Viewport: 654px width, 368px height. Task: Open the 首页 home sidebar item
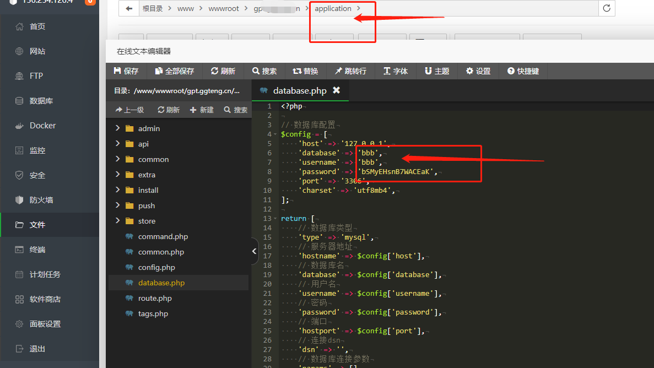point(50,26)
